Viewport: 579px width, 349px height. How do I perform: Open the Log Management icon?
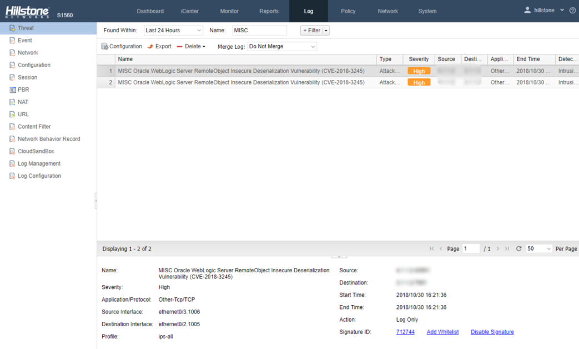point(12,163)
